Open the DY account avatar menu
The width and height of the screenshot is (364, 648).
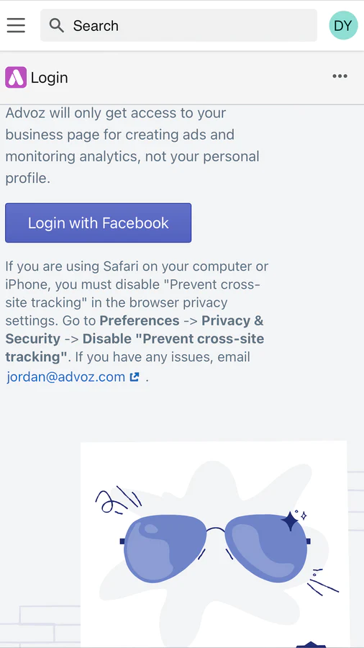(x=343, y=26)
